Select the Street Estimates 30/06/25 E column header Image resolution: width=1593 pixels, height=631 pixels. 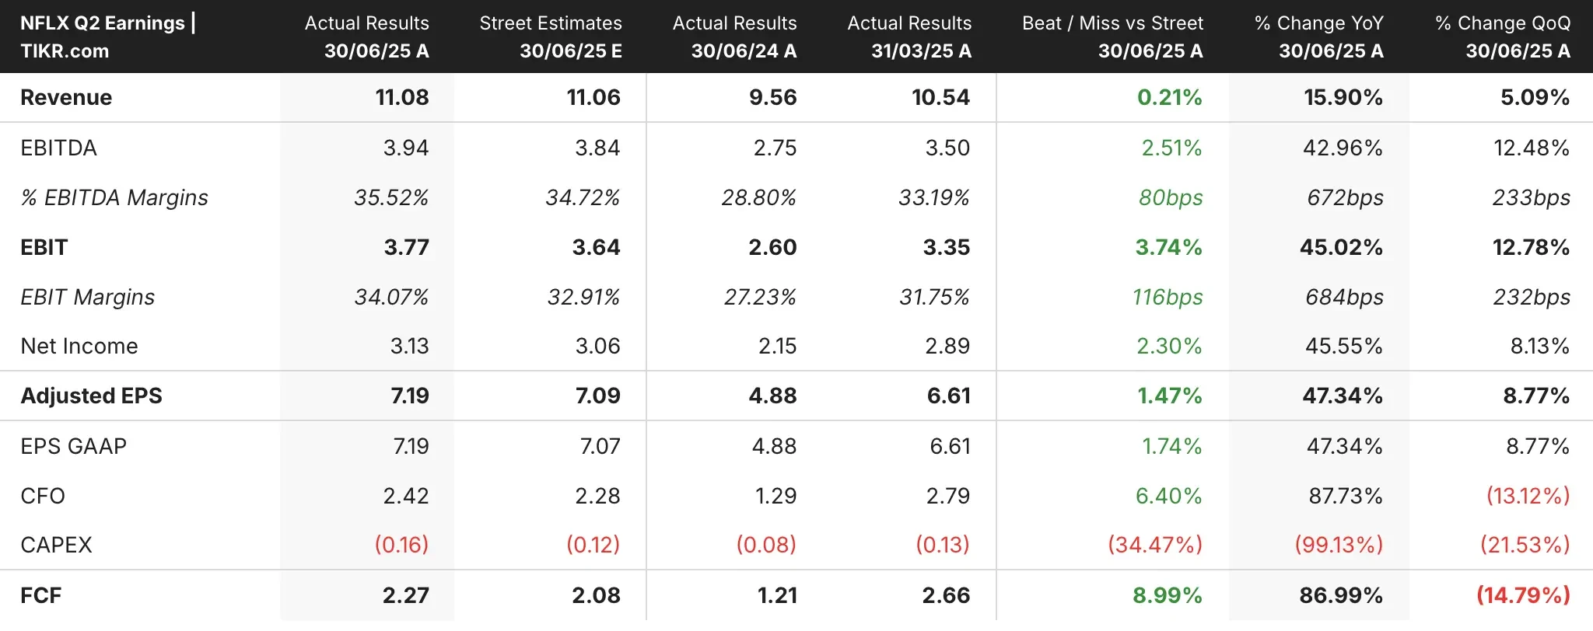click(x=550, y=37)
